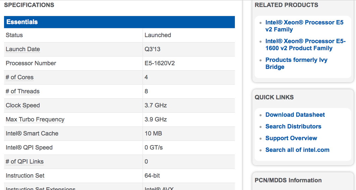Click the Download Datasheet link
Viewport: 356px width, 190px height.
[295, 115]
